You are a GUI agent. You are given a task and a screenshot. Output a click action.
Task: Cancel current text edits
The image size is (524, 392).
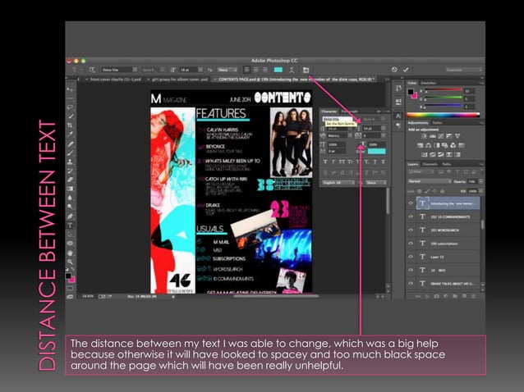(x=394, y=70)
